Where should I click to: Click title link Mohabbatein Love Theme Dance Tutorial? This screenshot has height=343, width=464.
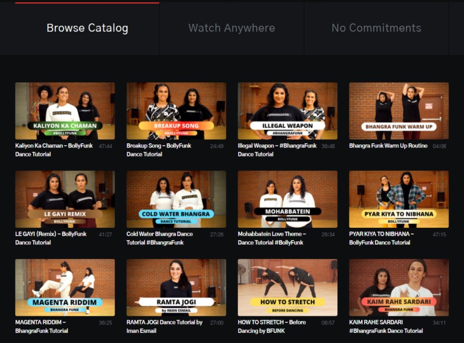pos(272,238)
